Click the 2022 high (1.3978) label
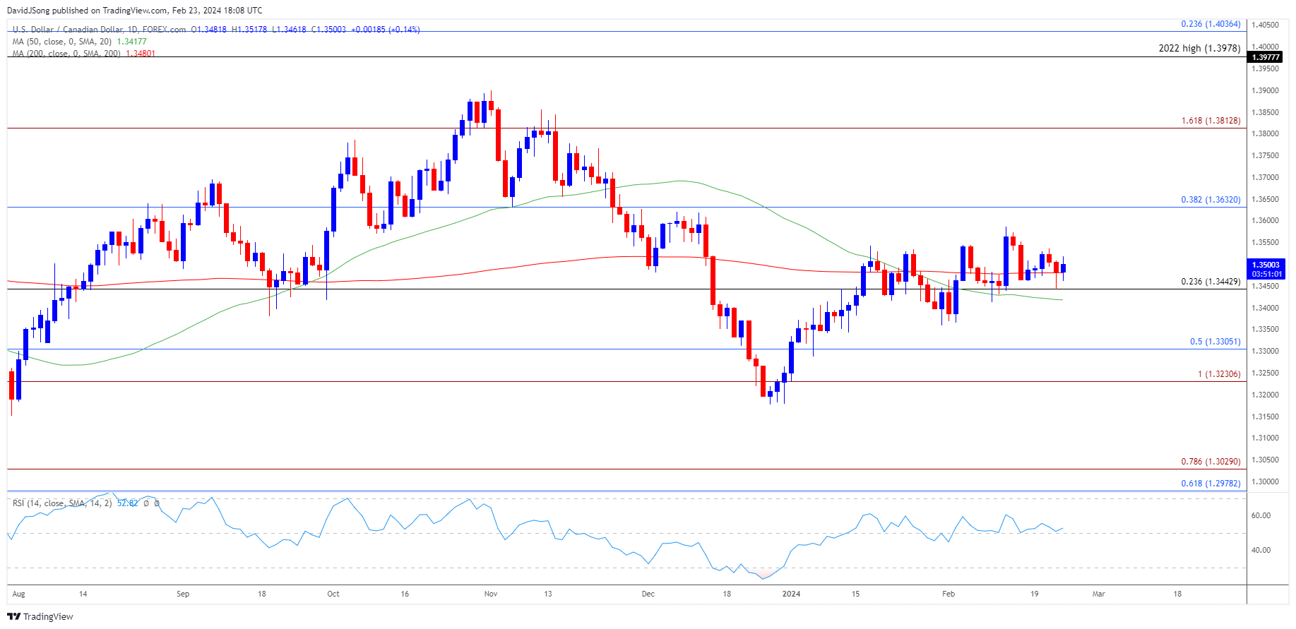The image size is (1296, 629). point(1199,49)
